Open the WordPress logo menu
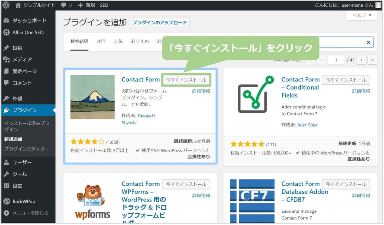 point(6,5)
